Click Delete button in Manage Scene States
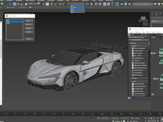The width and height of the screenshot is (163, 122). 29,32
